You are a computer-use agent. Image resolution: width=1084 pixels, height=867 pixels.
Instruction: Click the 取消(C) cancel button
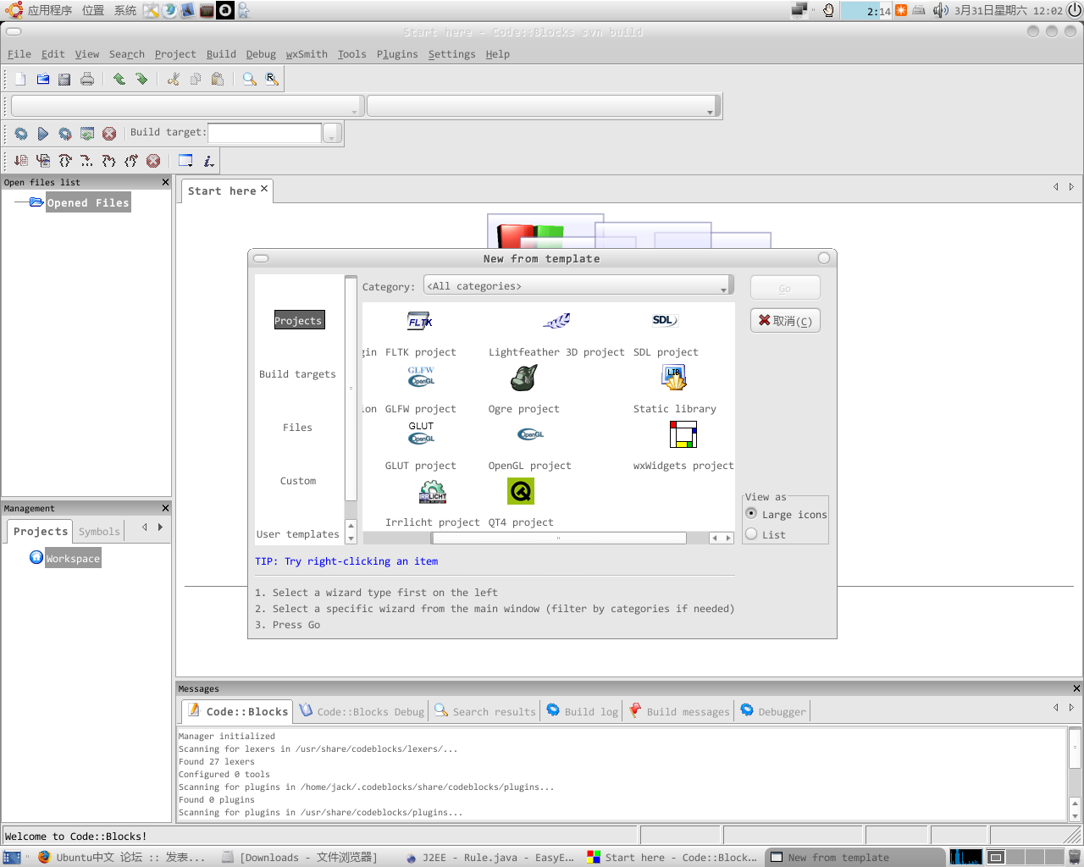point(785,321)
